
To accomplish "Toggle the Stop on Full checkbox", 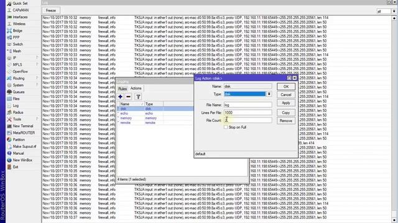I will [226, 127].
